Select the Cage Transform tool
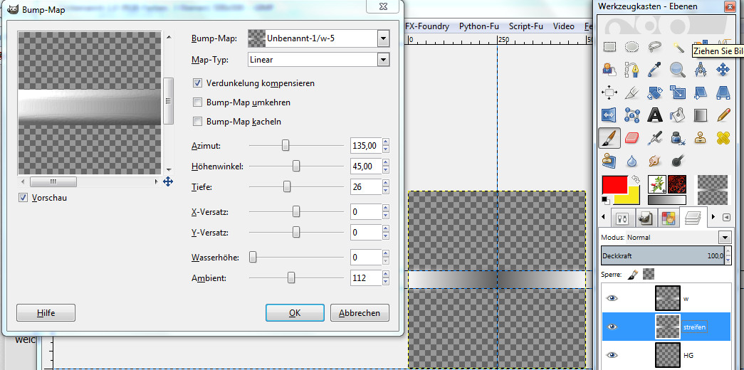 [632, 115]
